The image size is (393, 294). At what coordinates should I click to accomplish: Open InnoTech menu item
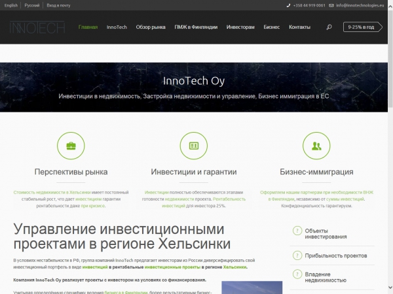coord(117,27)
